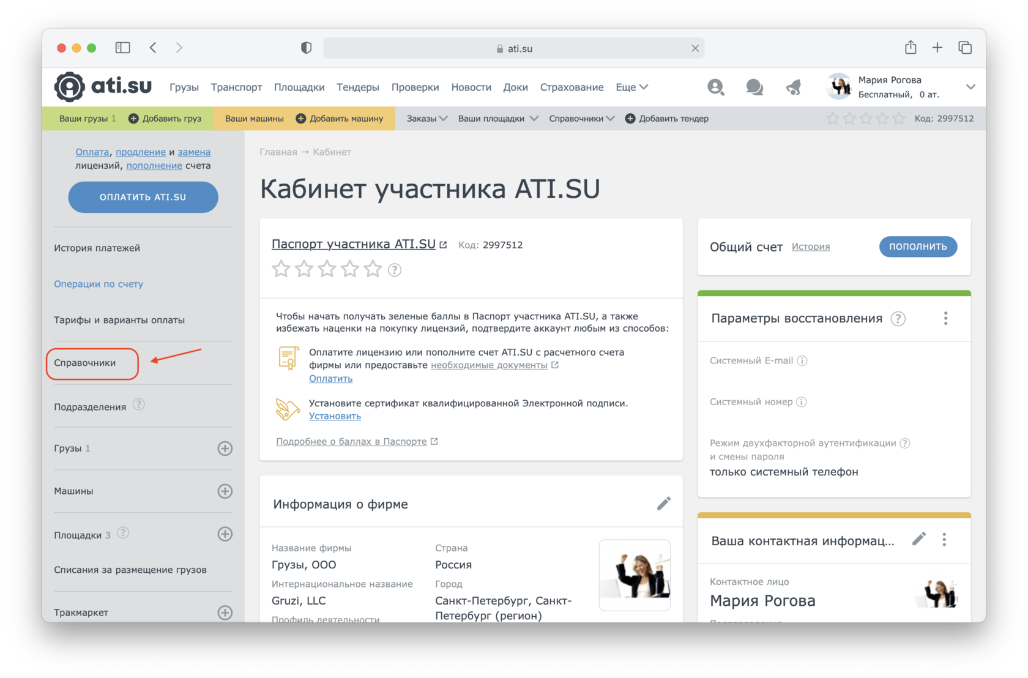Click the продление link
Screen dimensions: 1028x678
[x=141, y=152]
